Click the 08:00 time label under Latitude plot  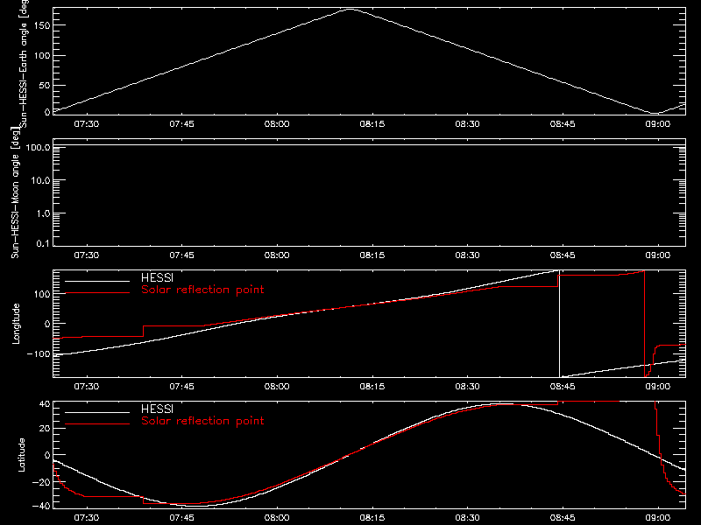click(277, 518)
